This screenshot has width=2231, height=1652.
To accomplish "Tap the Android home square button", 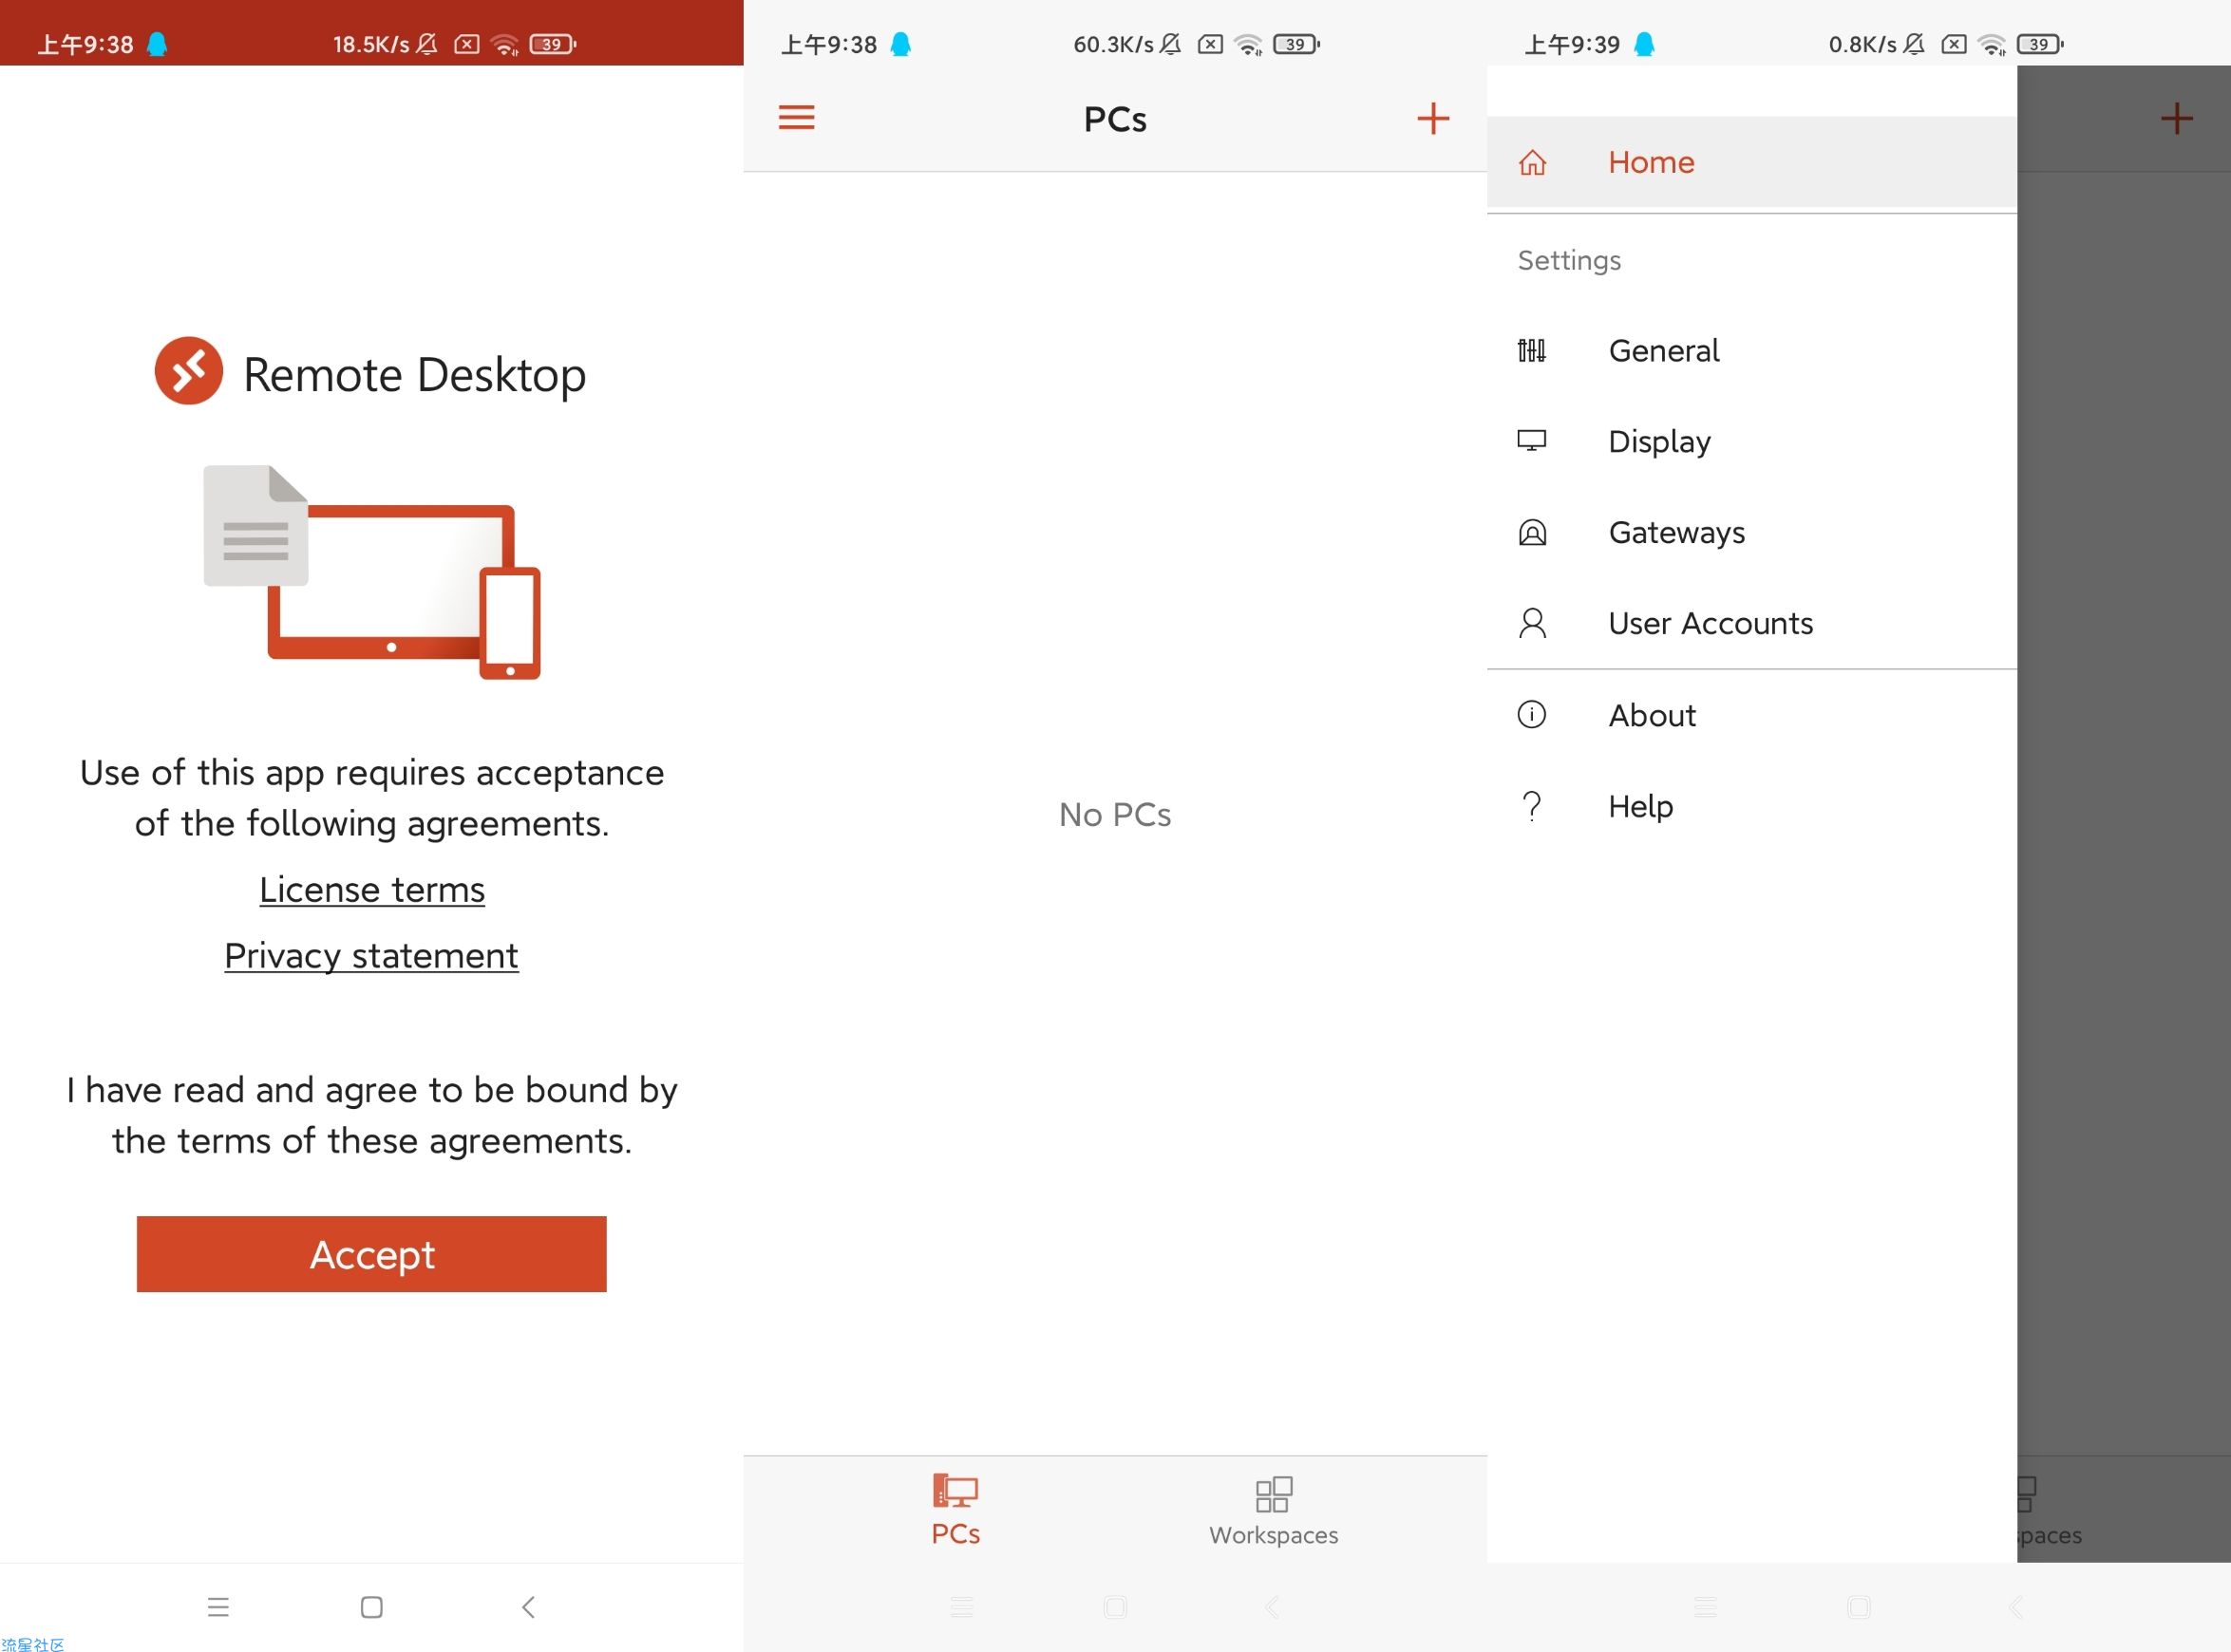I will tap(371, 1607).
